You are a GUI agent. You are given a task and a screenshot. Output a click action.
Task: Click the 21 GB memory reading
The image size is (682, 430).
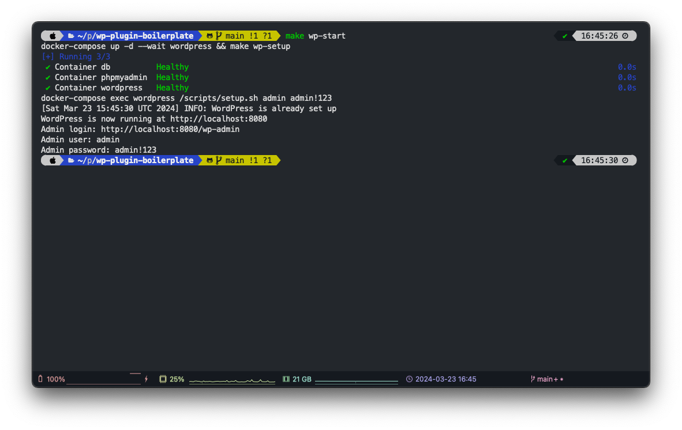pyautogui.click(x=302, y=379)
